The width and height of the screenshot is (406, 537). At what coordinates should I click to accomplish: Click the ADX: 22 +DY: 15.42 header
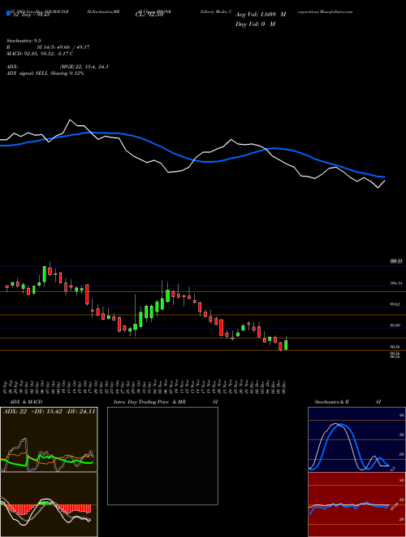tap(50, 412)
